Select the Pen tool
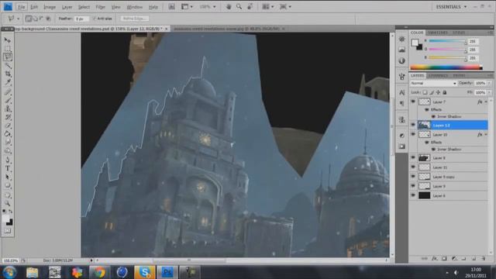 (x=8, y=160)
